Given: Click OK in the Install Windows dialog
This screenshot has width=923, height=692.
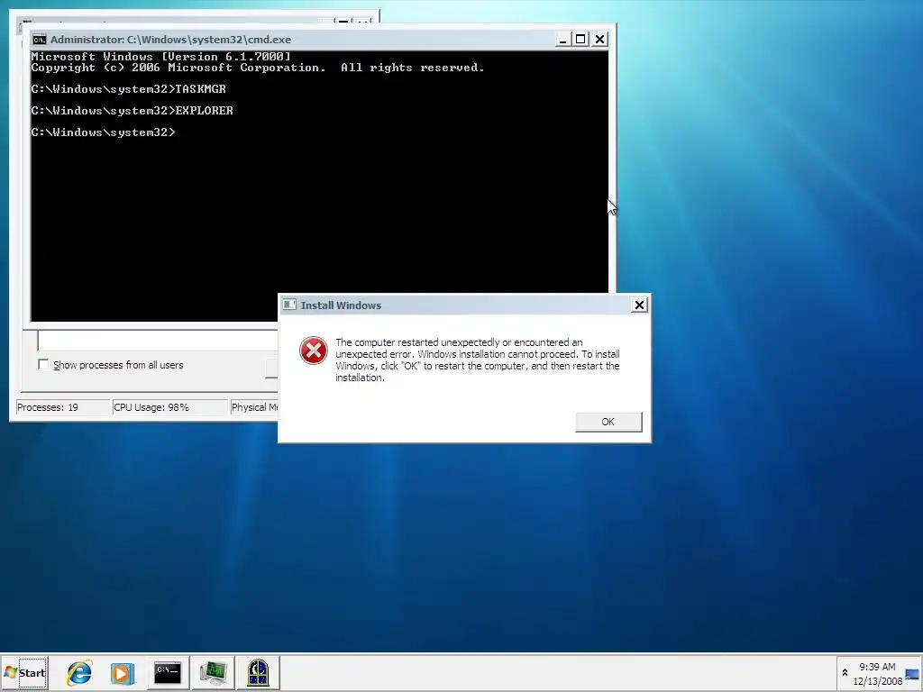Looking at the screenshot, I should point(608,422).
